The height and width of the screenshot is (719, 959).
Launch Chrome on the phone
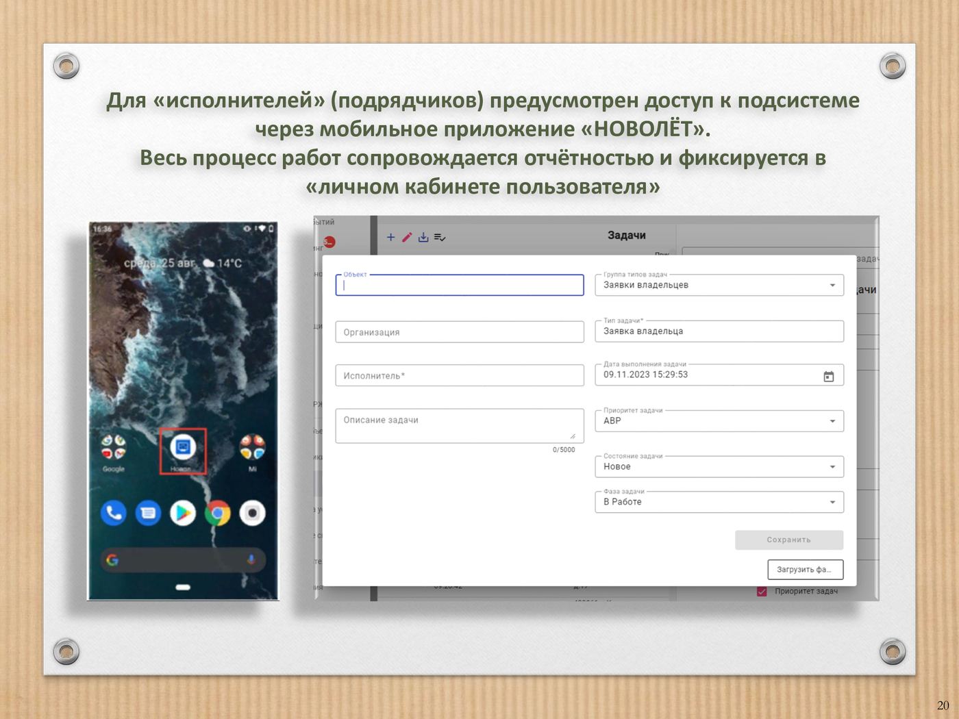(218, 513)
